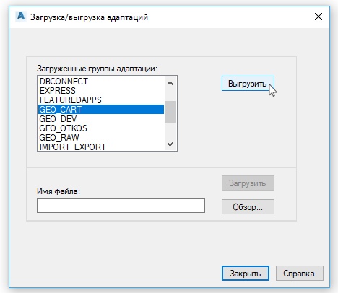This screenshot has width=338, height=293.
Task: Click the AutoCAD icon in title bar
Action: click(21, 17)
